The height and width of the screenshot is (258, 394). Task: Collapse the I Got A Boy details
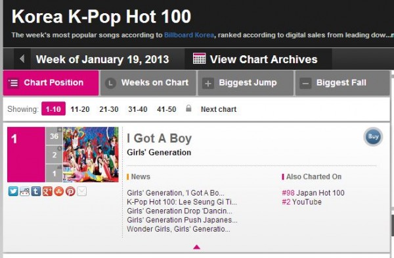[x=196, y=247]
